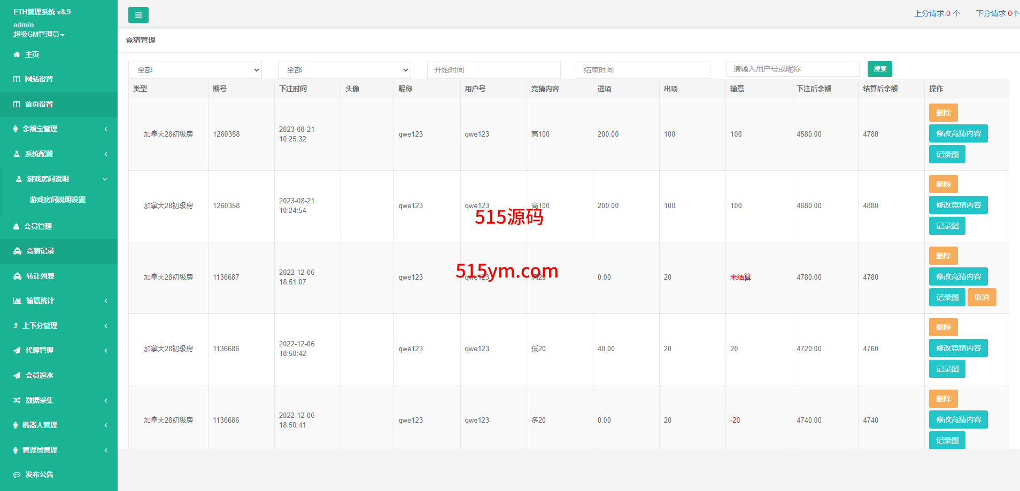
Task: Open the second 全部 filter dropdown
Action: (344, 70)
